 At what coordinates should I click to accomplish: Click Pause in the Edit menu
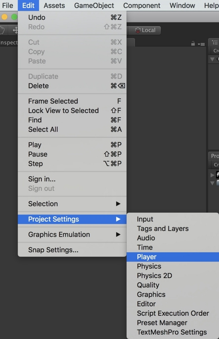(72, 154)
